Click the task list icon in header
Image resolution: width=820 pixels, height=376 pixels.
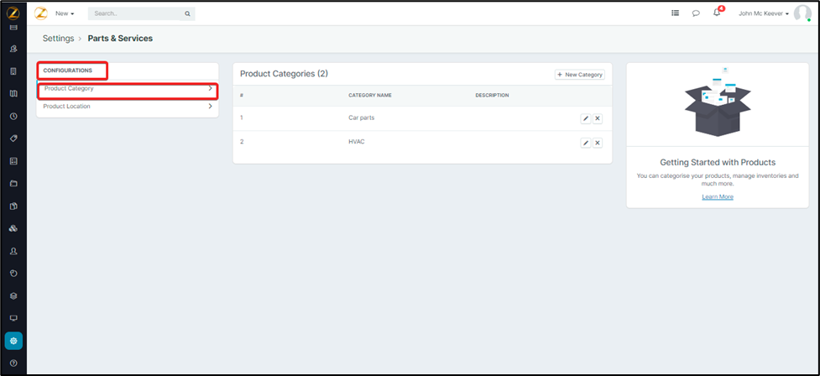(x=676, y=13)
